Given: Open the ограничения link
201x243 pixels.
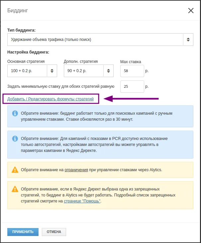Looking at the screenshot, I should [76, 170].
